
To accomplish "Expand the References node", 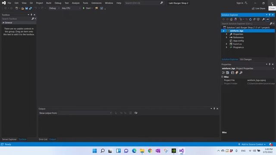I will point(226,37).
